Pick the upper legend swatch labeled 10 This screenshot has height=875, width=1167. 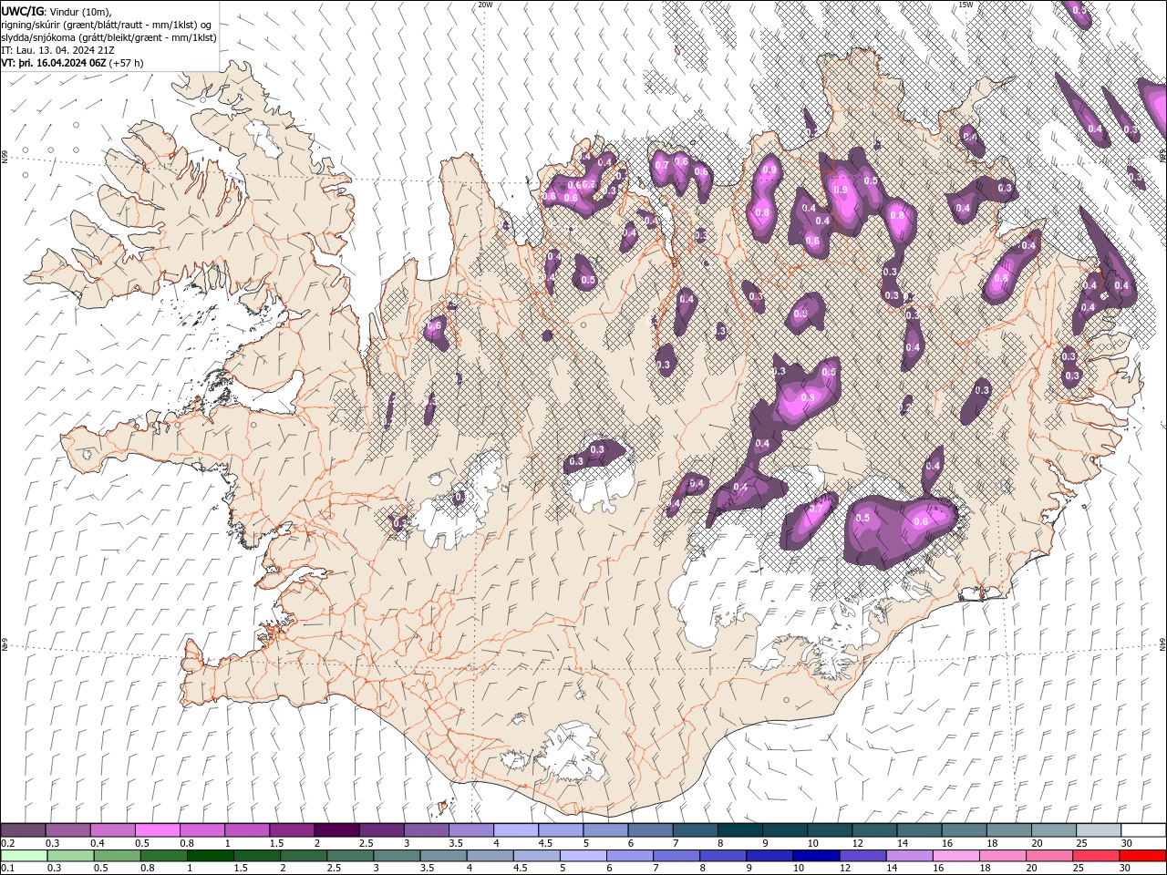click(x=831, y=830)
